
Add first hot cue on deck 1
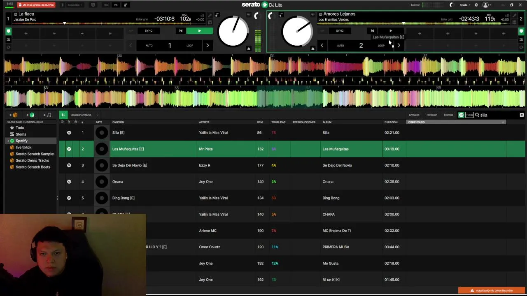[x=26, y=33]
